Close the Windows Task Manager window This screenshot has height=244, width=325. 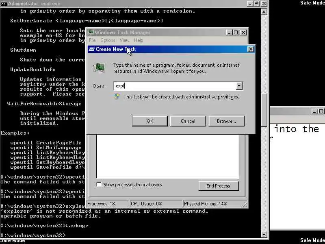tap(243, 33)
